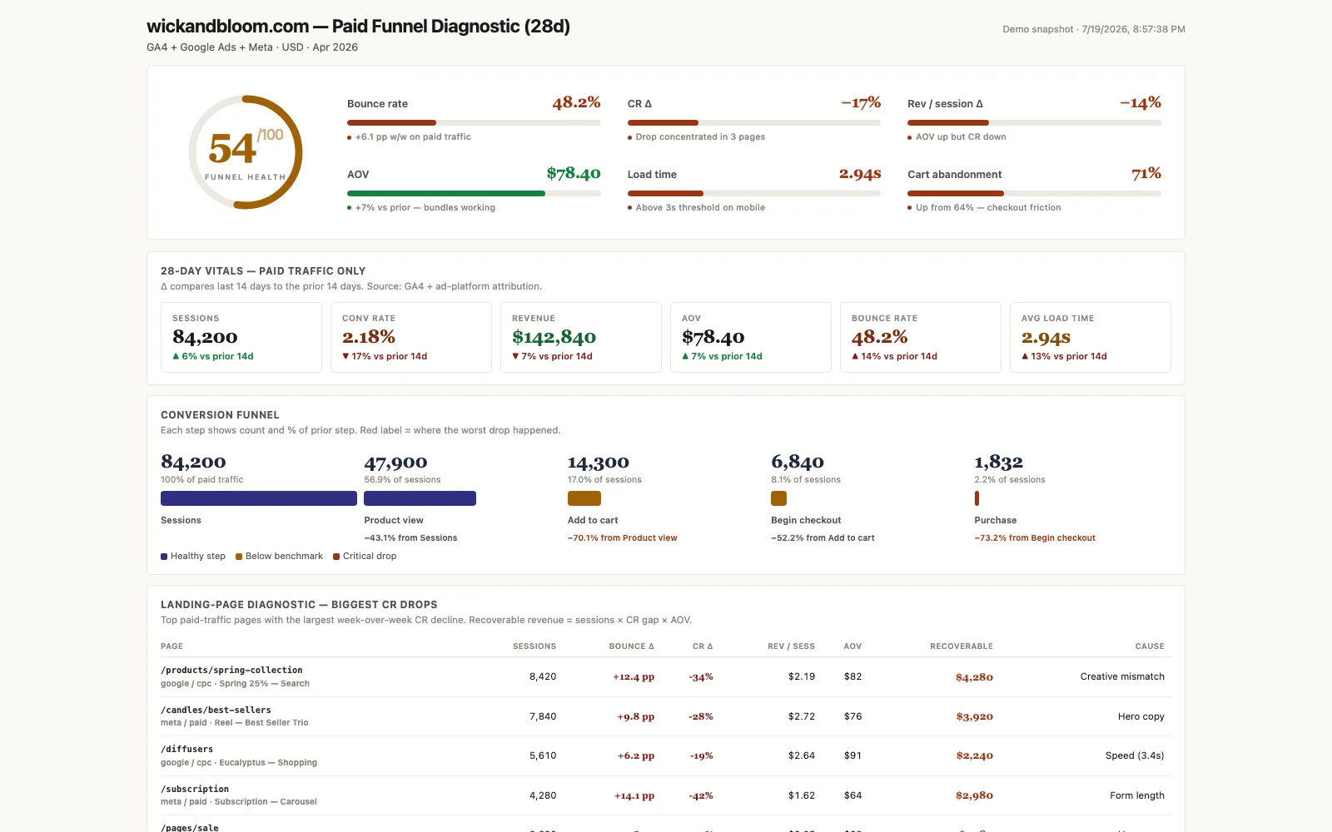Click the Rev / session Δ bar

[1034, 122]
